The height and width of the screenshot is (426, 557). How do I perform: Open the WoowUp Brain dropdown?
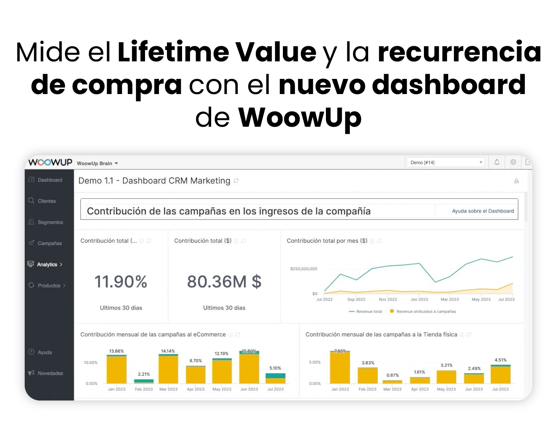point(98,163)
